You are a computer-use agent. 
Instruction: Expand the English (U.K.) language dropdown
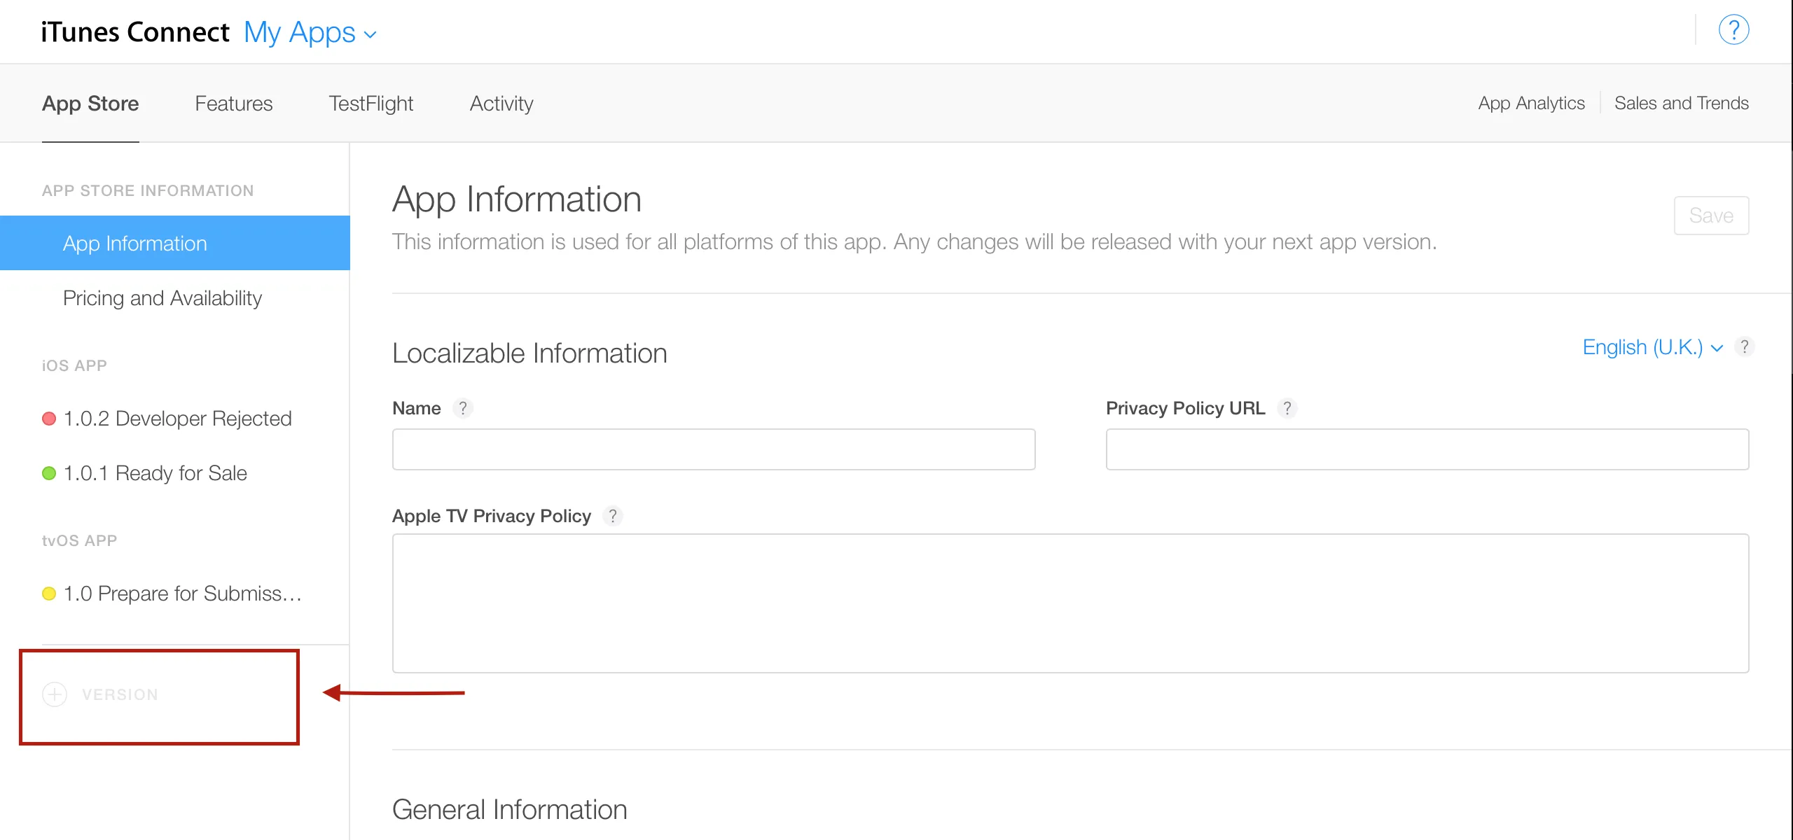(x=1652, y=347)
